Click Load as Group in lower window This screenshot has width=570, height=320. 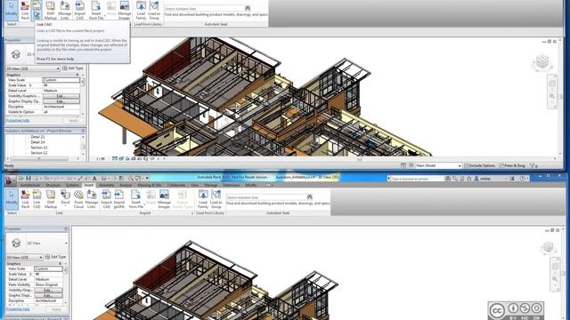(216, 199)
